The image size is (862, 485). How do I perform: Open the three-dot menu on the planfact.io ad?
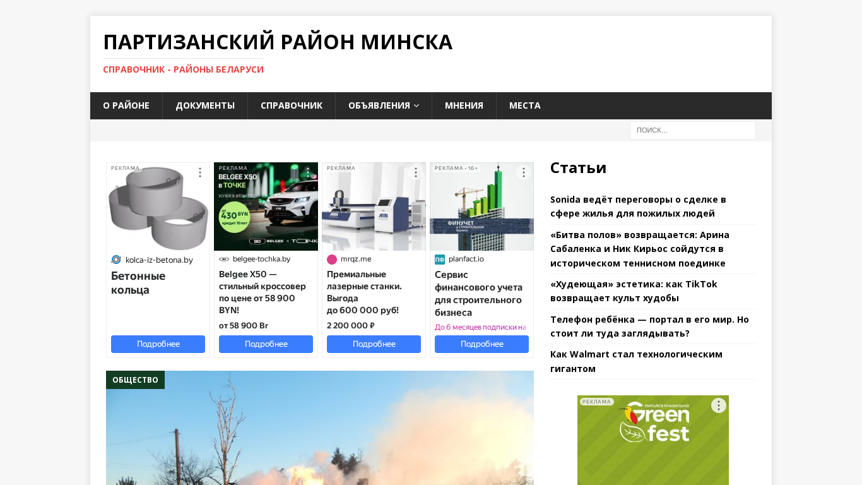524,172
